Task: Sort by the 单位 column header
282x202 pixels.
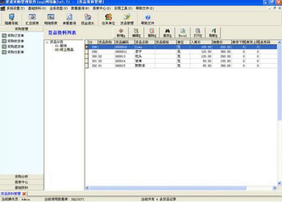Action: tap(183, 42)
